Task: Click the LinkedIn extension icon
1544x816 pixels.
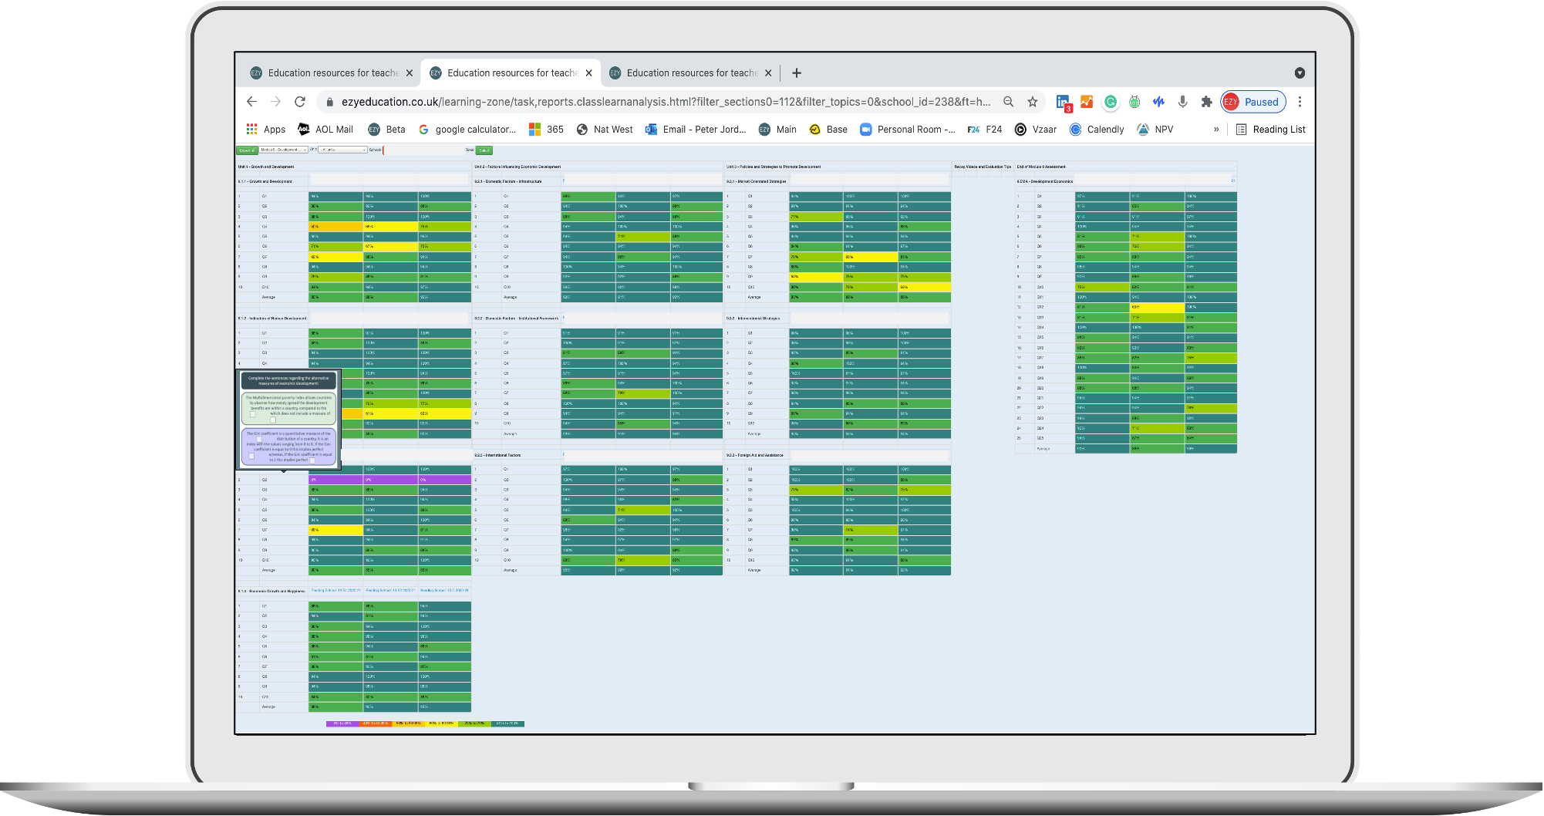Action: [1063, 102]
